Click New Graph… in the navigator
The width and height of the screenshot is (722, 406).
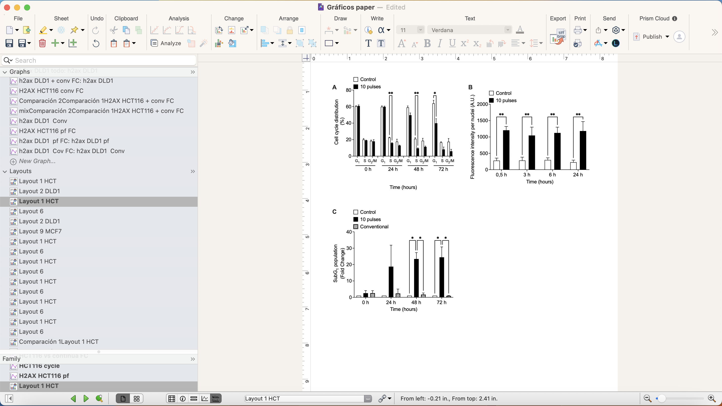click(x=37, y=161)
